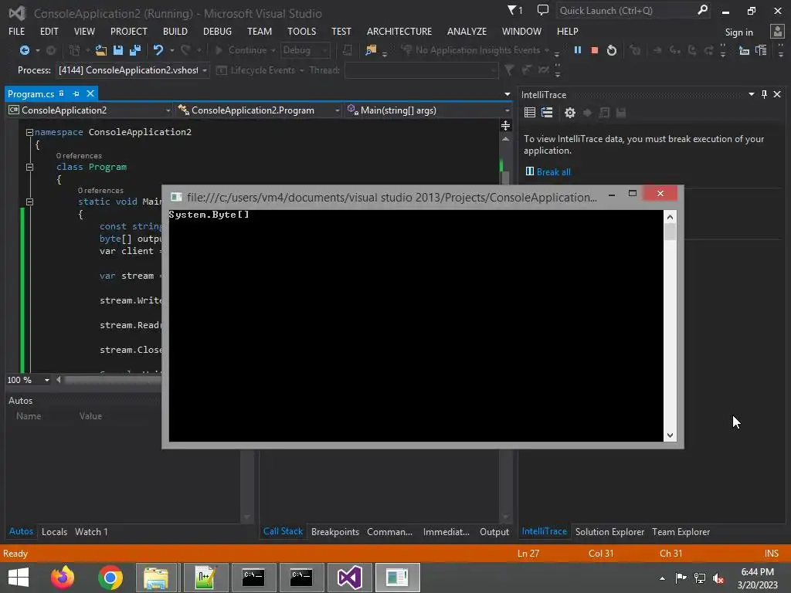Open Firefox from the taskbar
Viewport: 791px width, 593px height.
pos(63,578)
